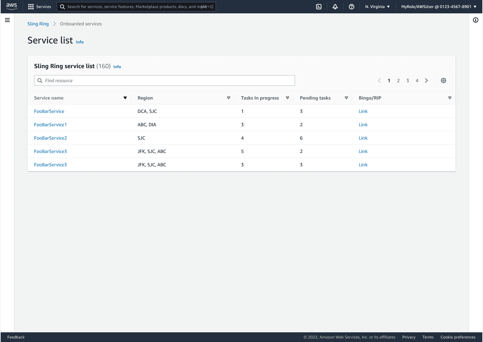Click the Region column header

click(145, 98)
